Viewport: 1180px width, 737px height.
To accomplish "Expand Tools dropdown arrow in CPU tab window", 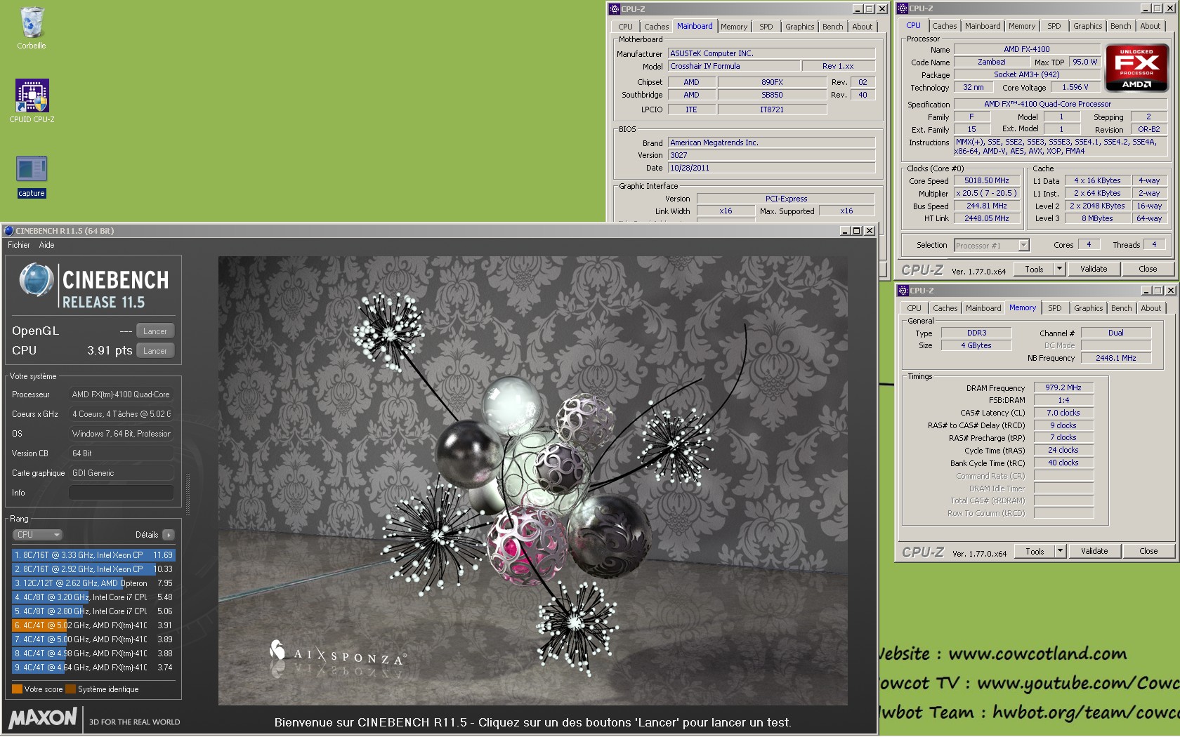I will coord(1060,269).
